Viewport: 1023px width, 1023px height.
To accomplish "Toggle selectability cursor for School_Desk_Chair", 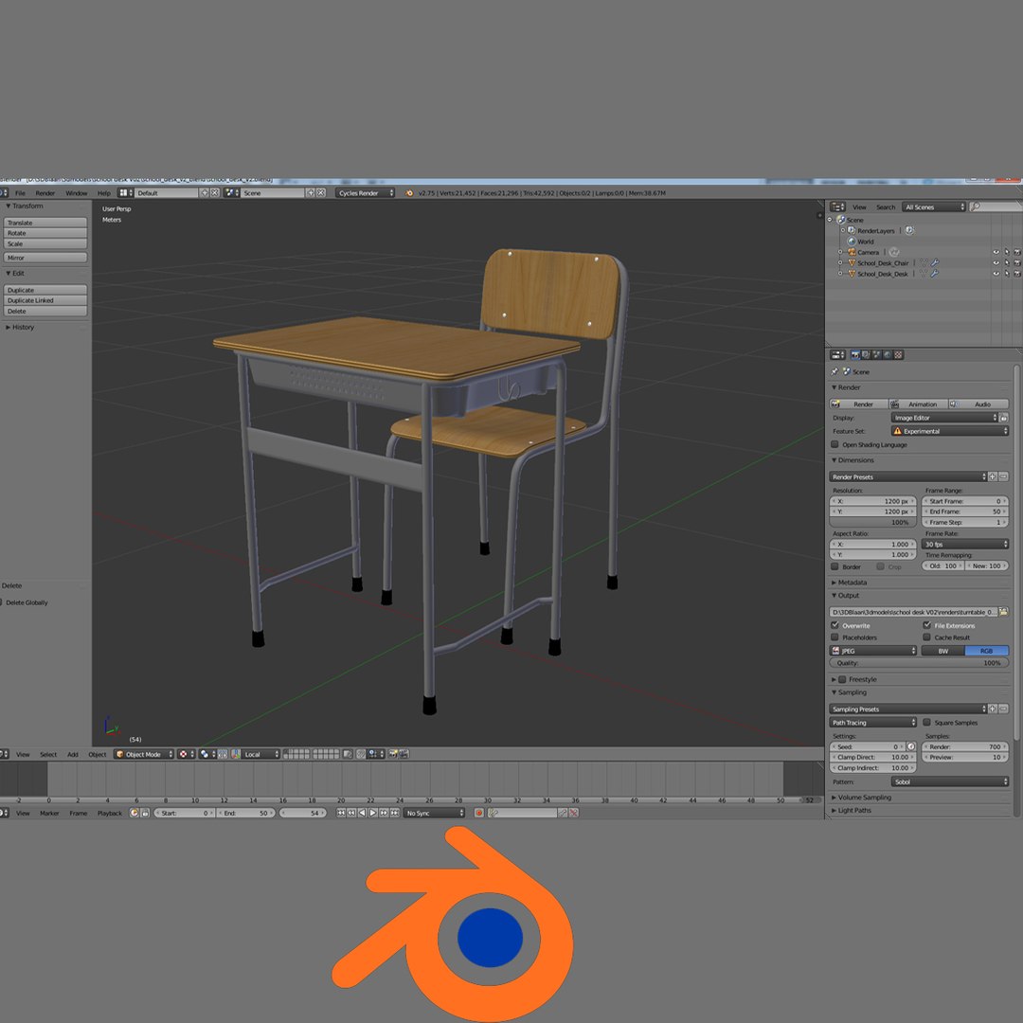I will (1007, 263).
